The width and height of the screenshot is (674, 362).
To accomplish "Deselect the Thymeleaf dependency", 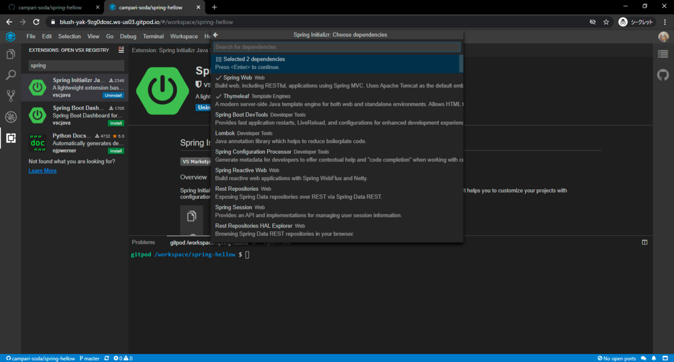I will pos(337,100).
